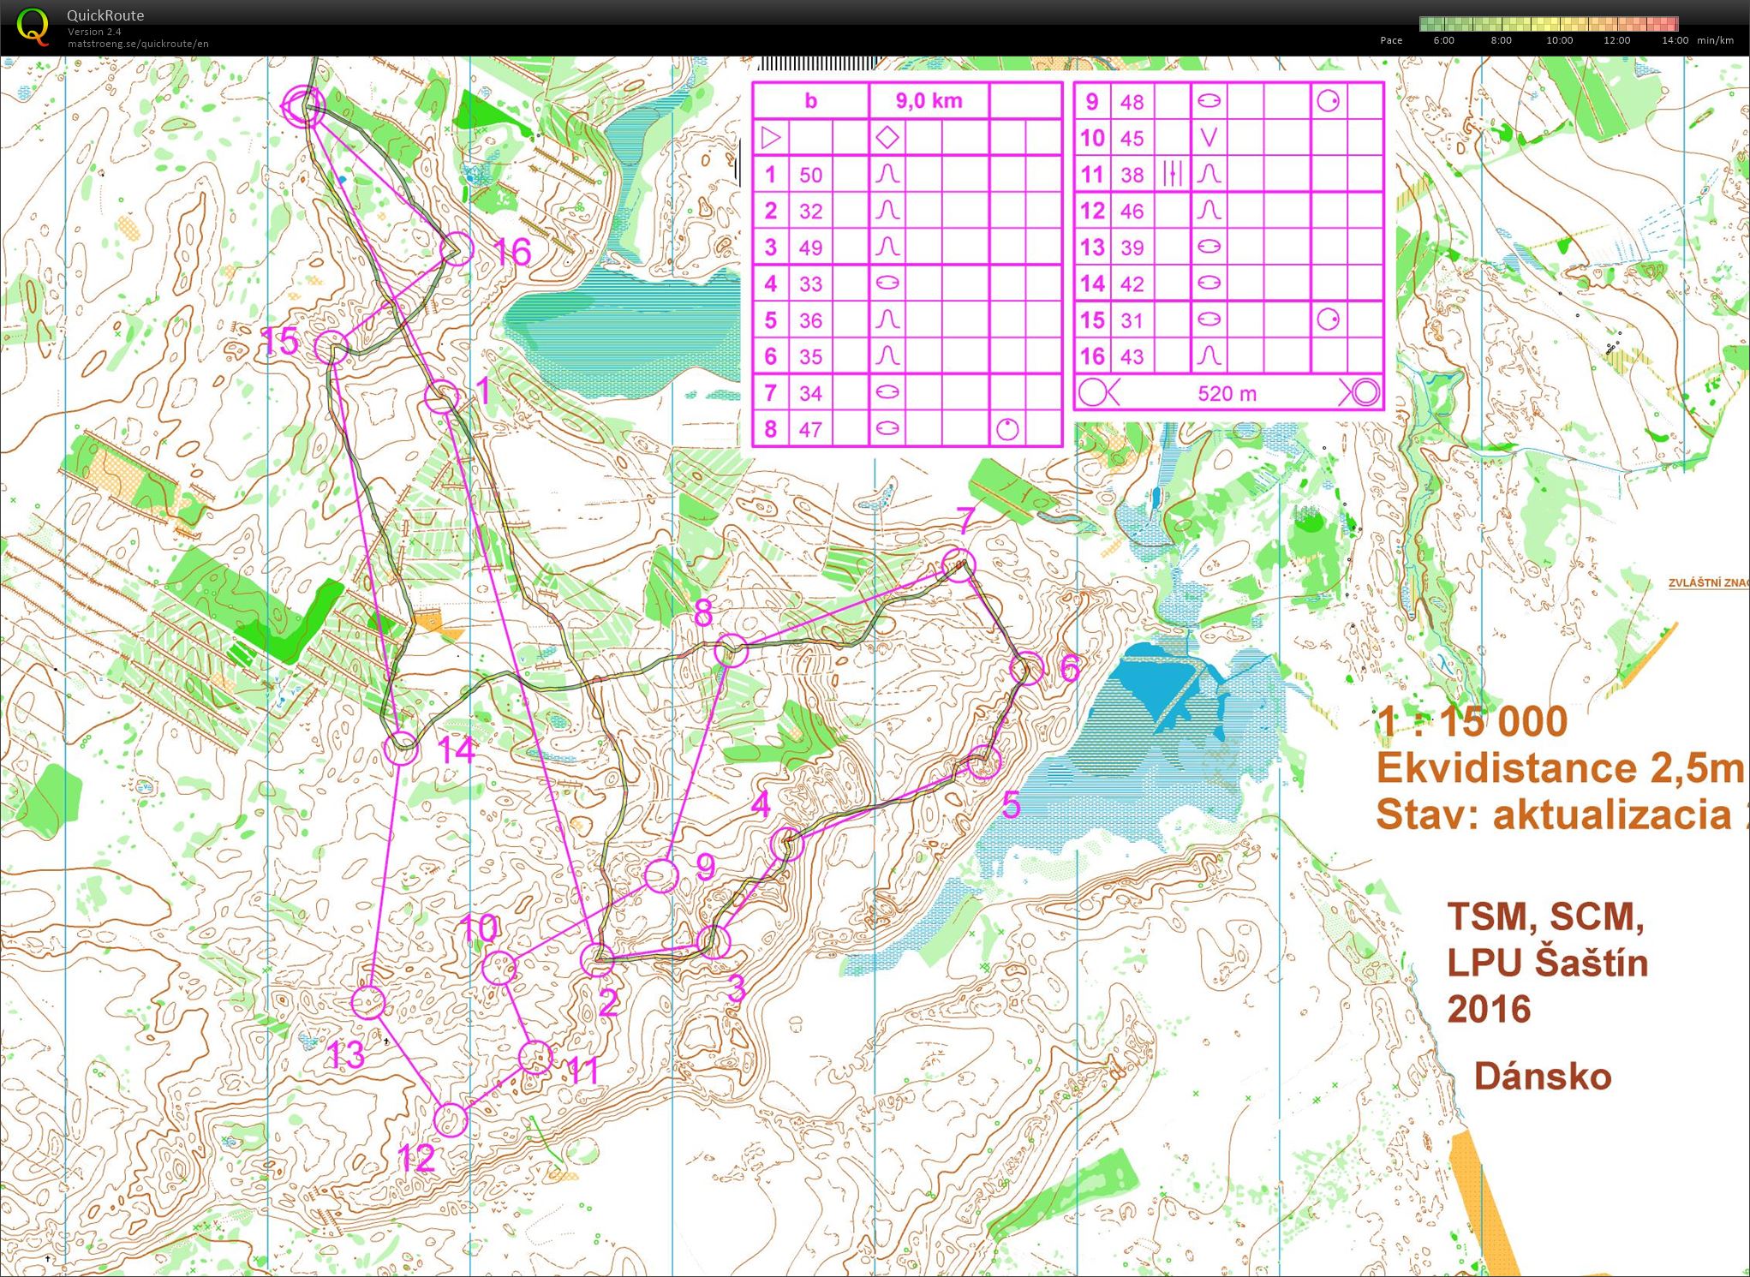Click code 33 in control row 4
Image resolution: width=1750 pixels, height=1277 pixels.
tap(810, 283)
